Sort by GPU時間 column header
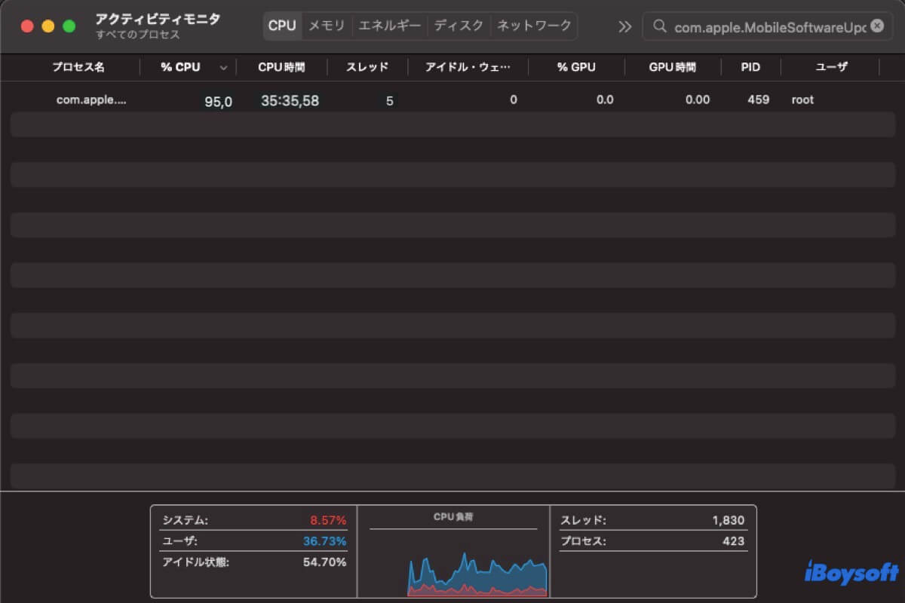Viewport: 905px width, 603px height. (672, 67)
